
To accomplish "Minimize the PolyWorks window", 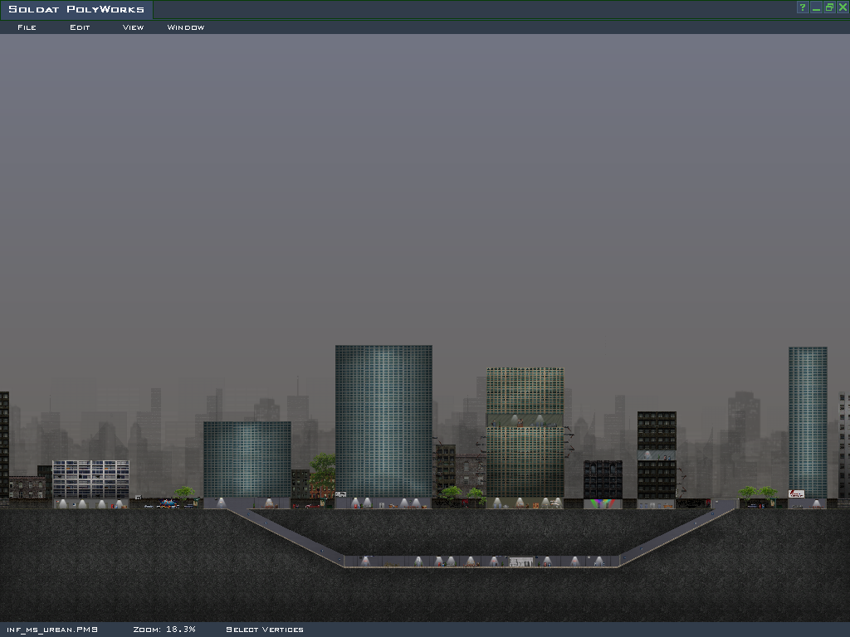I will pyautogui.click(x=816, y=7).
